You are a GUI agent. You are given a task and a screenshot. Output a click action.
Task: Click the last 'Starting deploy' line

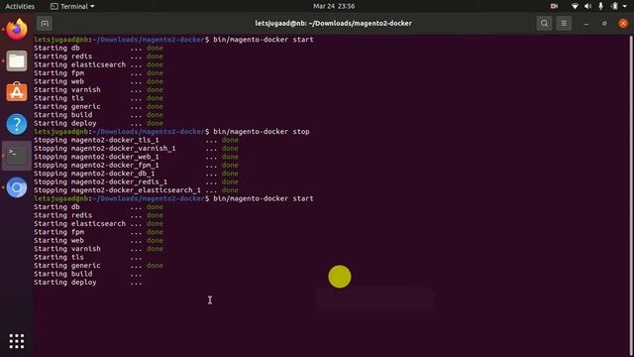(x=88, y=283)
